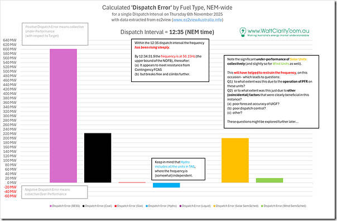Viewport: 337px width, 221px height.
Task: Click the frequency 'has been rising steeply' annotation box
Action: 170,60
